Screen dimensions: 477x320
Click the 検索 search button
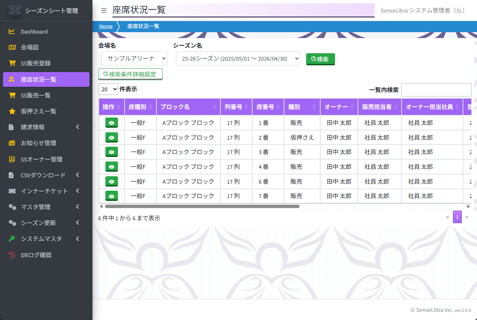pyautogui.click(x=320, y=59)
